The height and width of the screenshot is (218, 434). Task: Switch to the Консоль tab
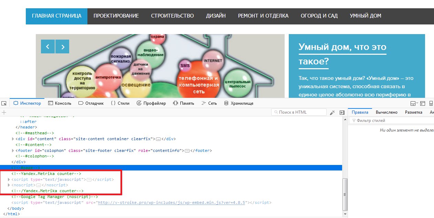click(x=60, y=103)
